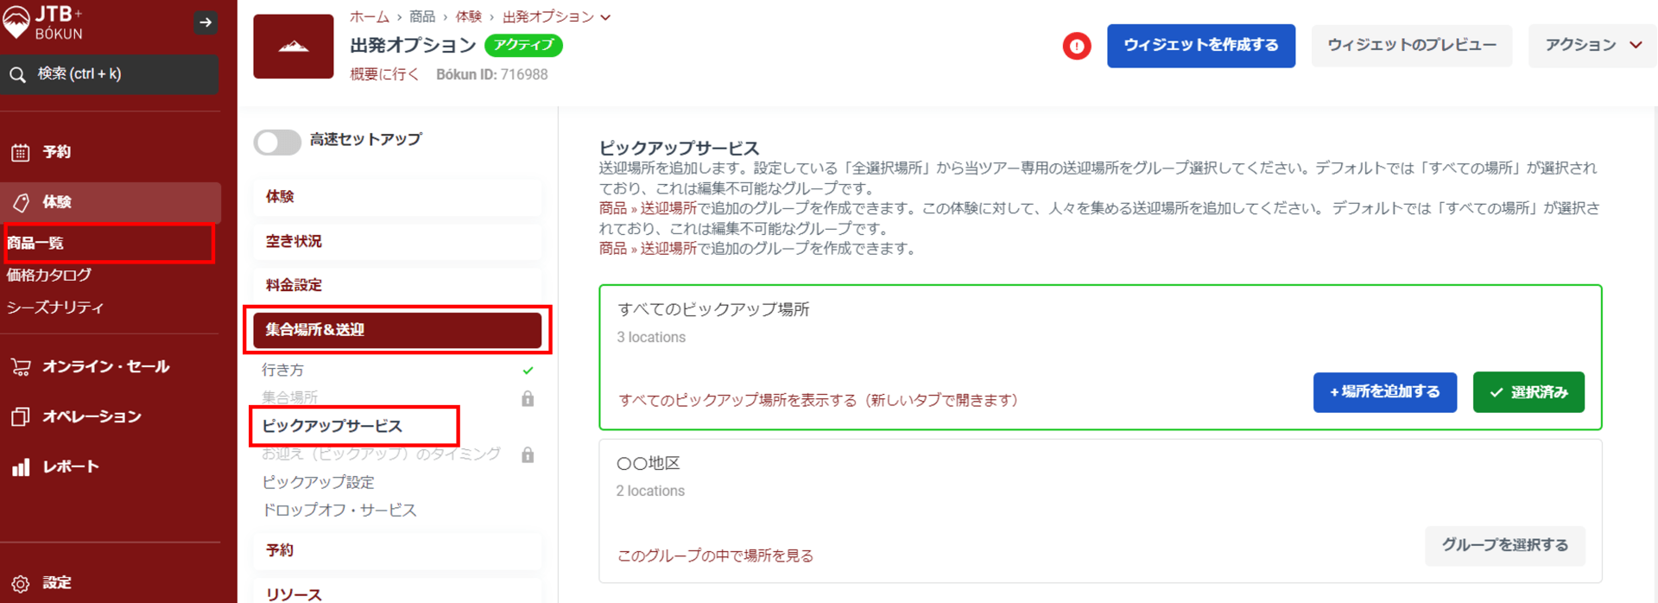
Task: Toggle the 高速セットアップ switch
Action: (277, 142)
